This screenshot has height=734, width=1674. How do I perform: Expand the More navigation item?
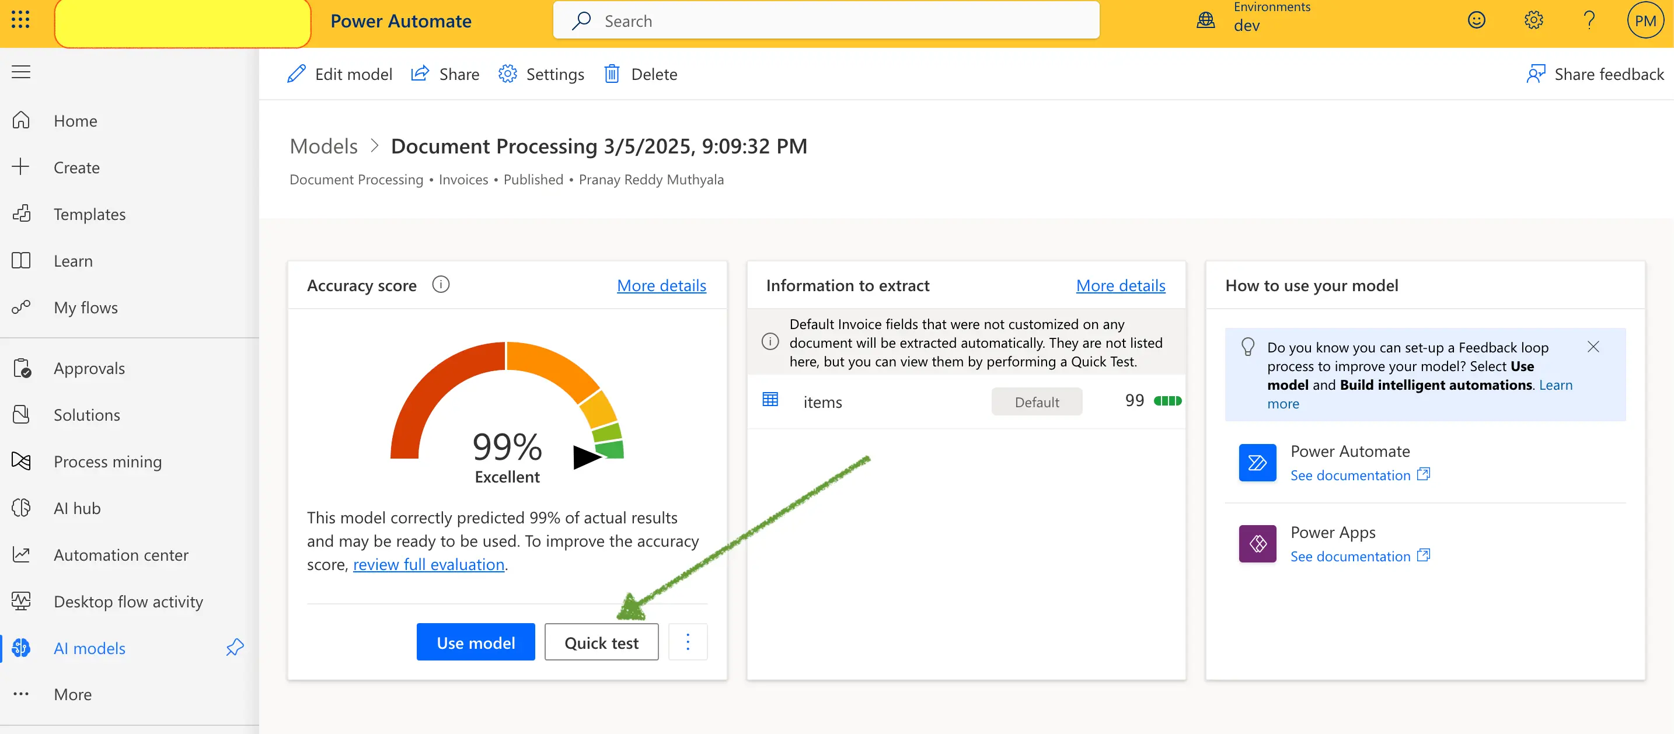[x=73, y=694]
